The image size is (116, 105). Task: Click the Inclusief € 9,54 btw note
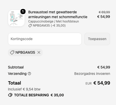click(24, 89)
